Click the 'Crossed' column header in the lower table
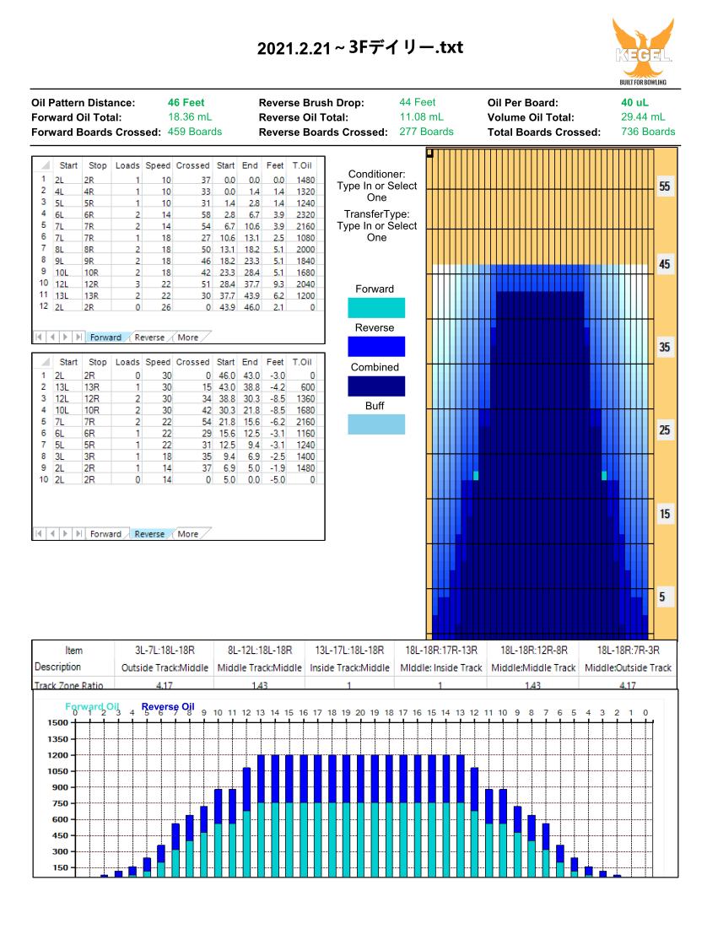The height and width of the screenshot is (929, 718). pos(192,362)
